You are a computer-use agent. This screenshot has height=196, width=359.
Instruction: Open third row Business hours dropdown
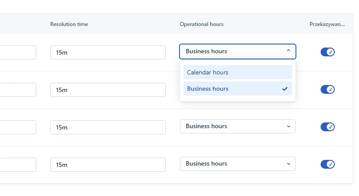[x=237, y=126]
